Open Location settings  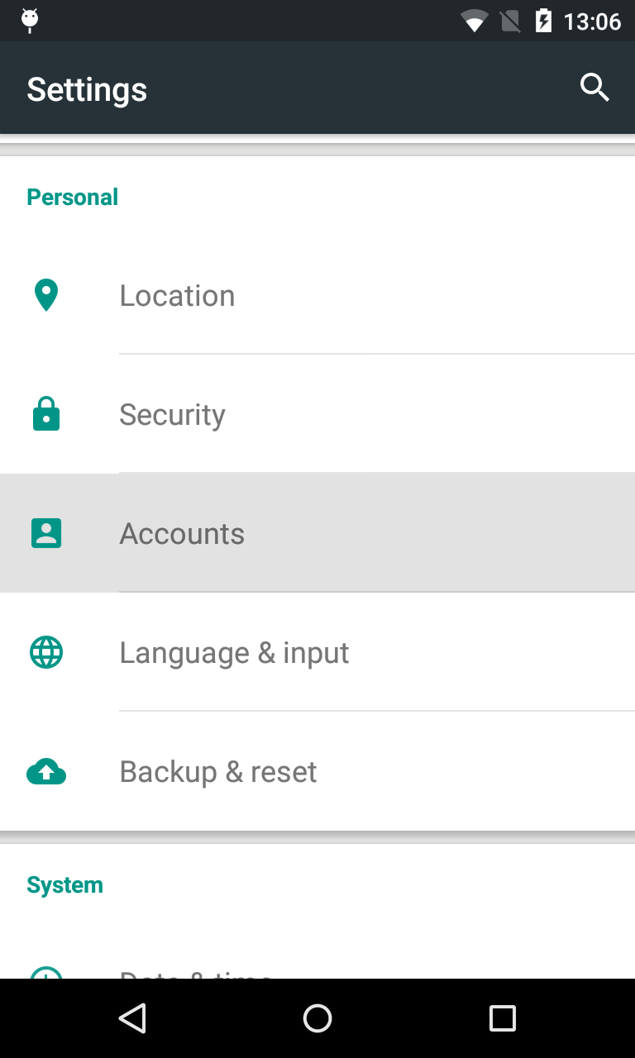coord(177,296)
